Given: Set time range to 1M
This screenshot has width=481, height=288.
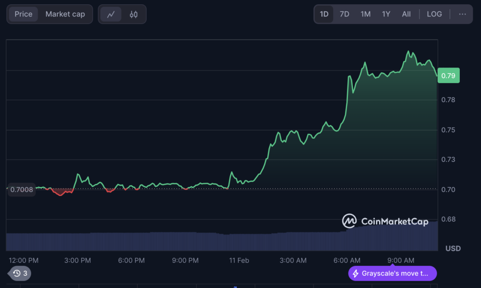Looking at the screenshot, I should point(365,14).
